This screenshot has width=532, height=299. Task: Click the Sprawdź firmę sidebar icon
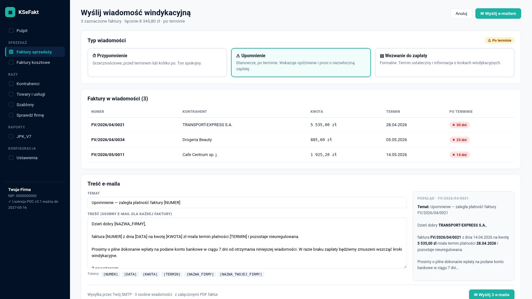[x=11, y=115]
